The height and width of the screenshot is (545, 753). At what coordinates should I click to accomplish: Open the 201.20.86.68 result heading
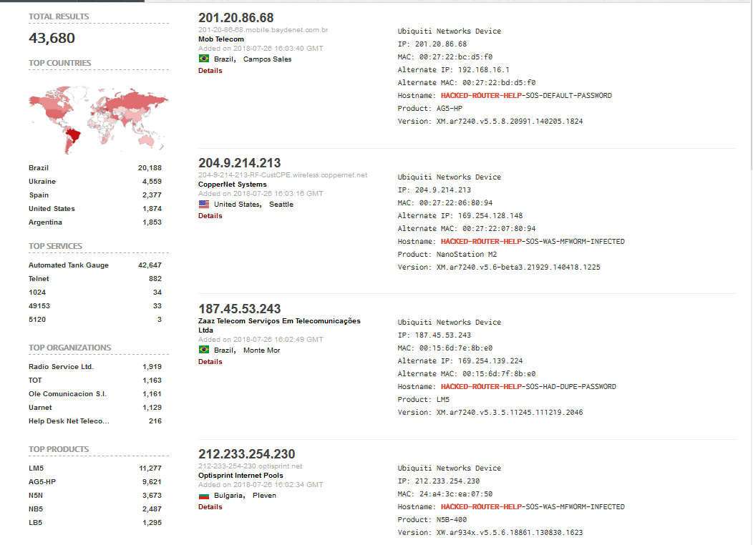click(x=235, y=18)
